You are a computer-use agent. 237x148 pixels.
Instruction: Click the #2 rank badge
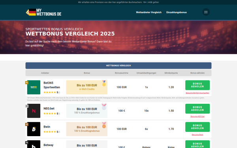point(27,106)
